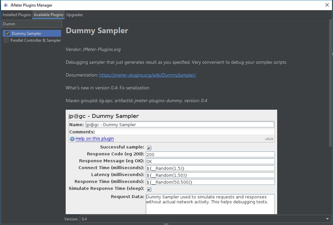Uncheck the Dummy Sampler plugin checkbox
333x225 pixels.
click(8, 33)
